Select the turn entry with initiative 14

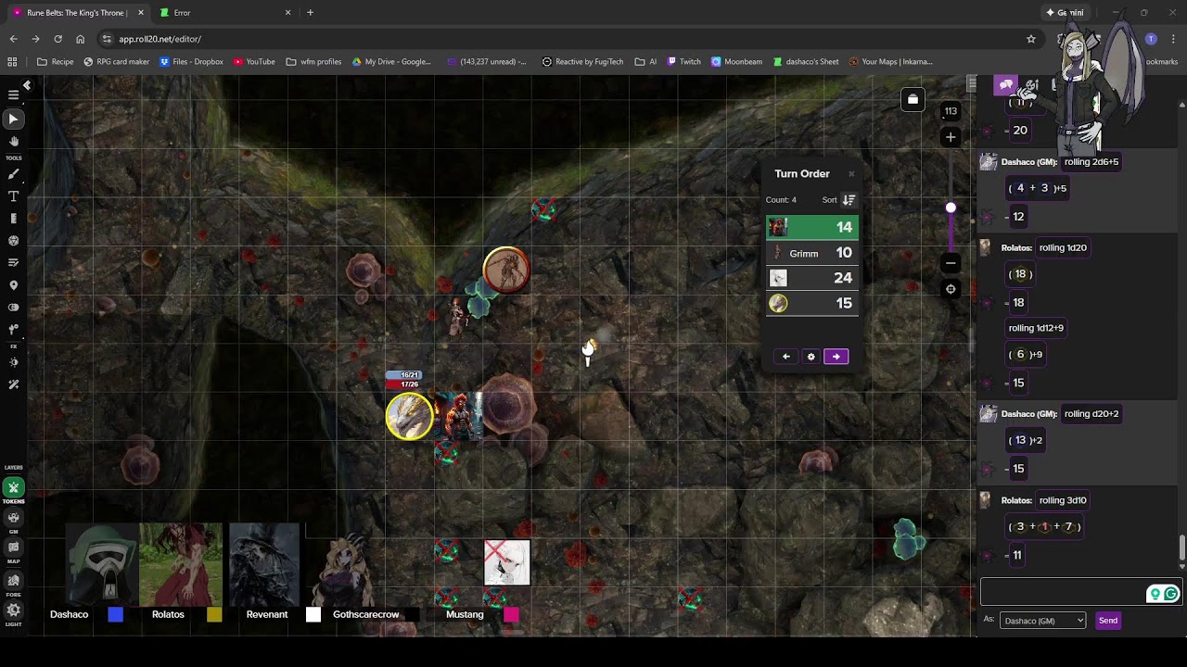812,227
